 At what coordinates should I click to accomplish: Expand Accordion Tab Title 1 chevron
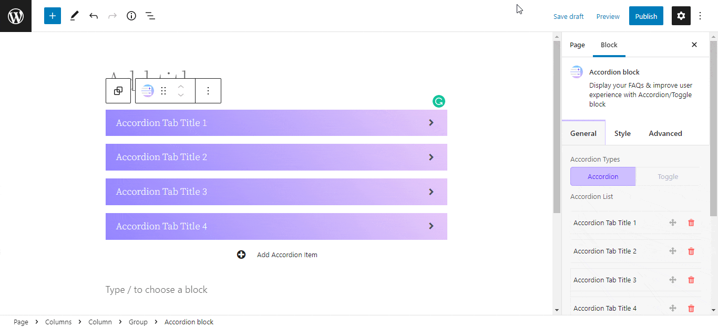[431, 123]
